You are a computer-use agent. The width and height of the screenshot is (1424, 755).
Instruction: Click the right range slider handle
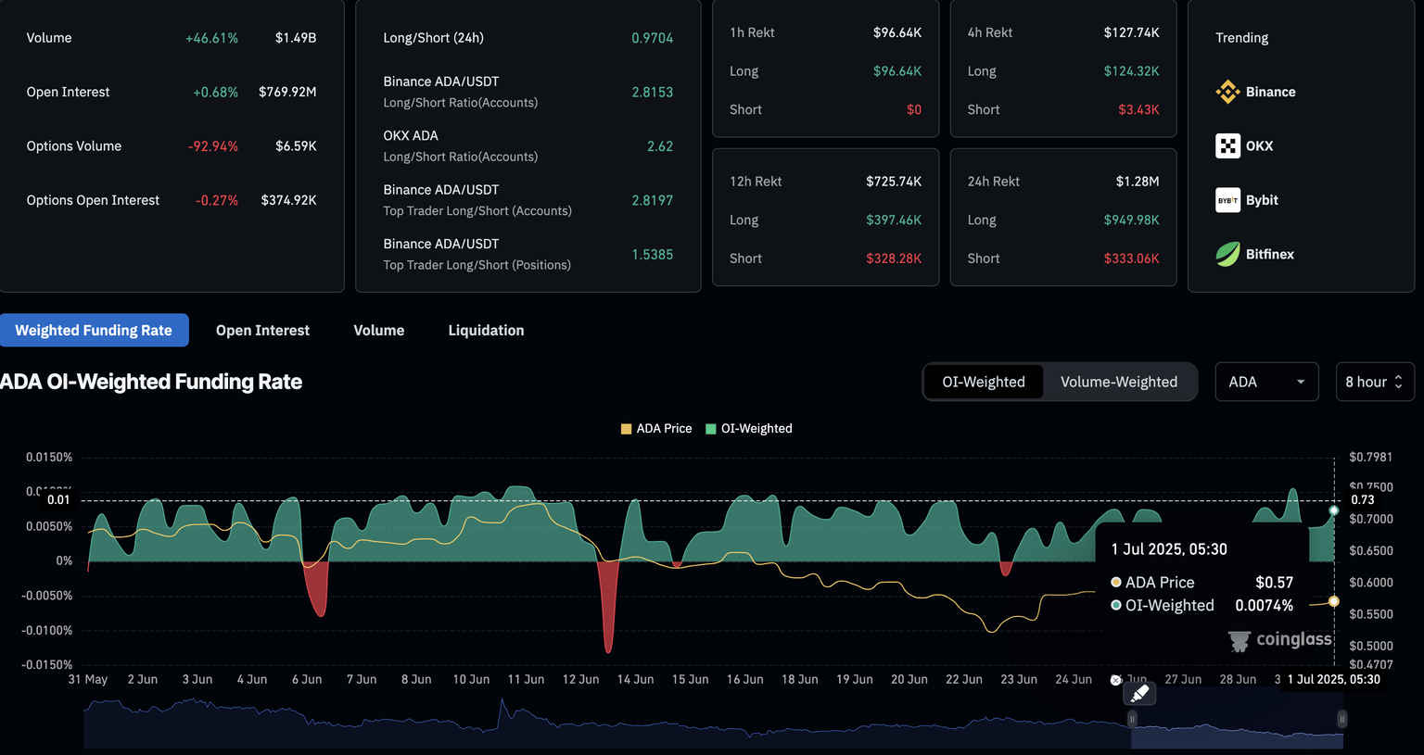(x=1341, y=719)
